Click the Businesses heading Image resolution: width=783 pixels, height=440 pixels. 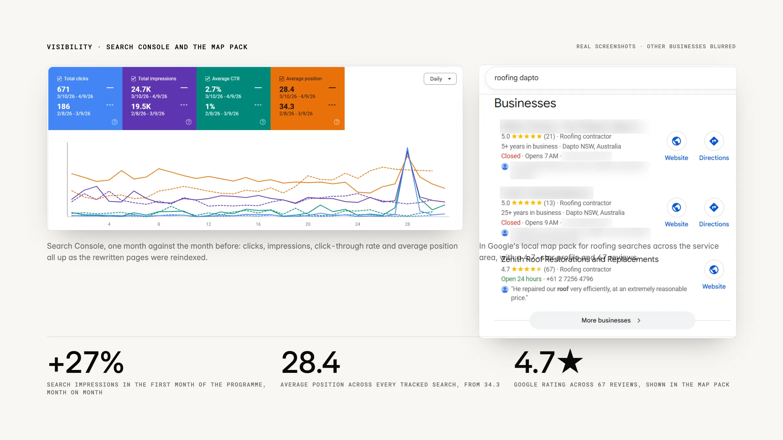[x=525, y=103]
